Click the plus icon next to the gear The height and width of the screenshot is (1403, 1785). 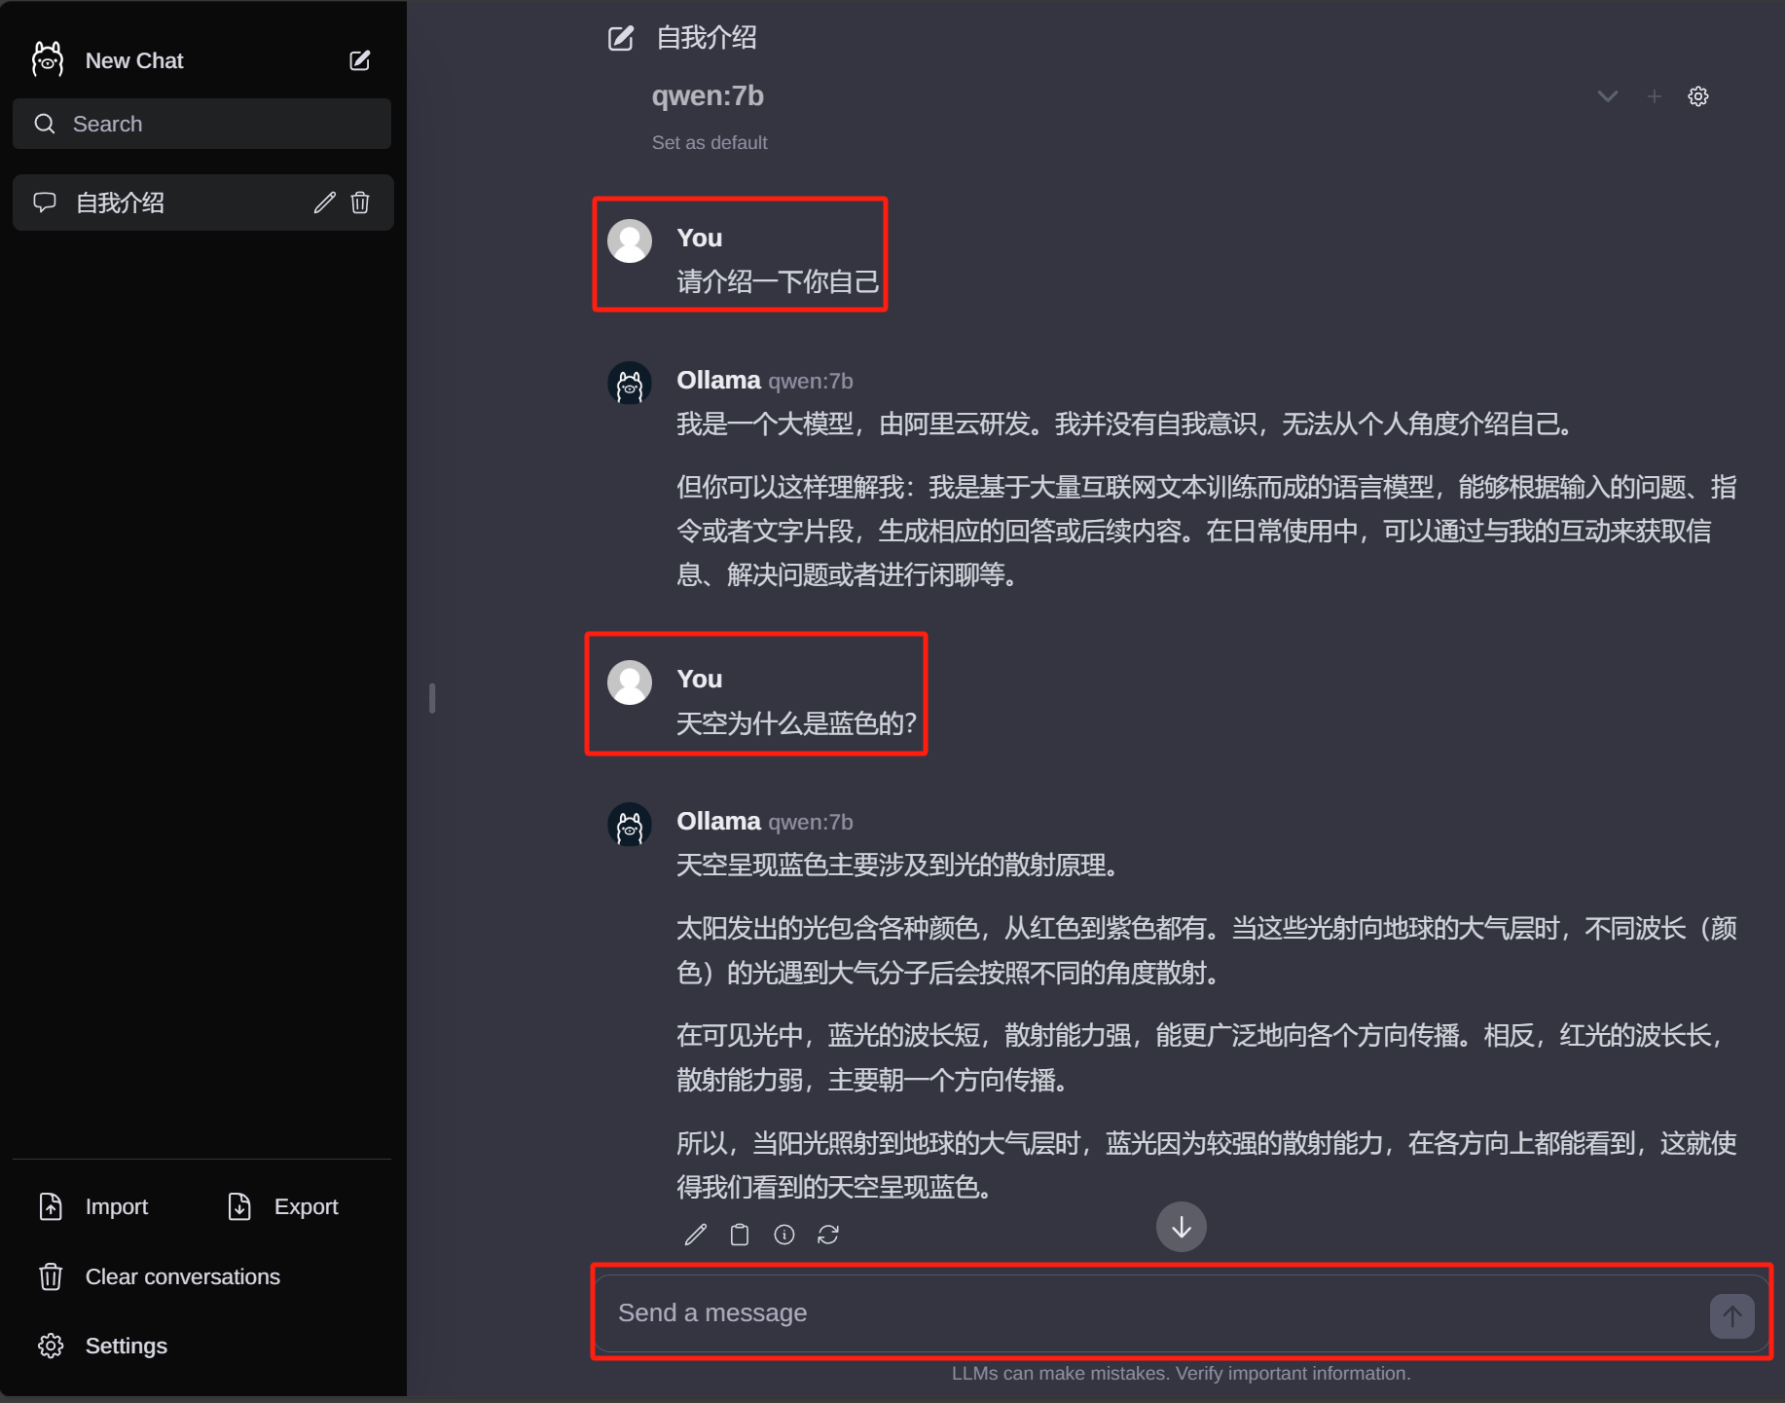click(1654, 95)
